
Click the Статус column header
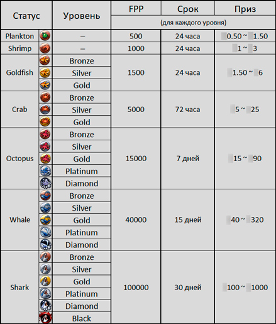[26, 15]
